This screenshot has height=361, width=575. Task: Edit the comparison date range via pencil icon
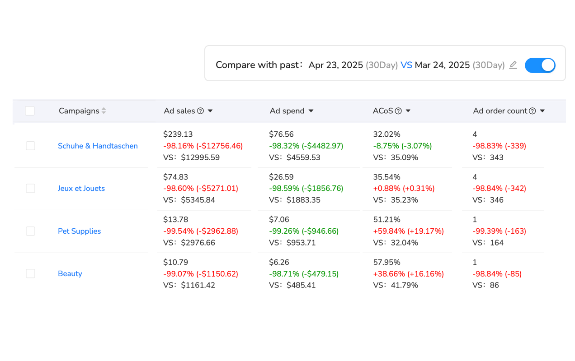coord(513,65)
